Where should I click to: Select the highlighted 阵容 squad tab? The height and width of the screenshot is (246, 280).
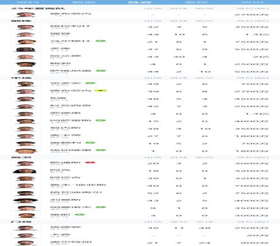coord(140,2)
